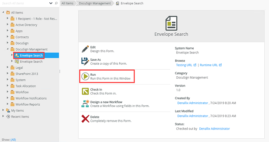This screenshot has height=142, width=269.
Task: Click the Save As action text
Action: [x=109, y=62]
